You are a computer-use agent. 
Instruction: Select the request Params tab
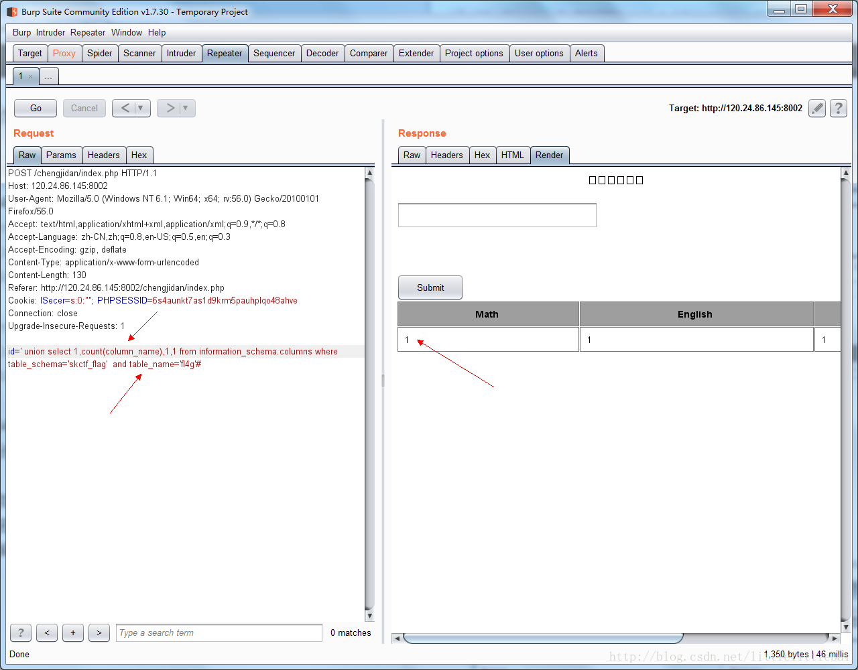tap(61, 155)
